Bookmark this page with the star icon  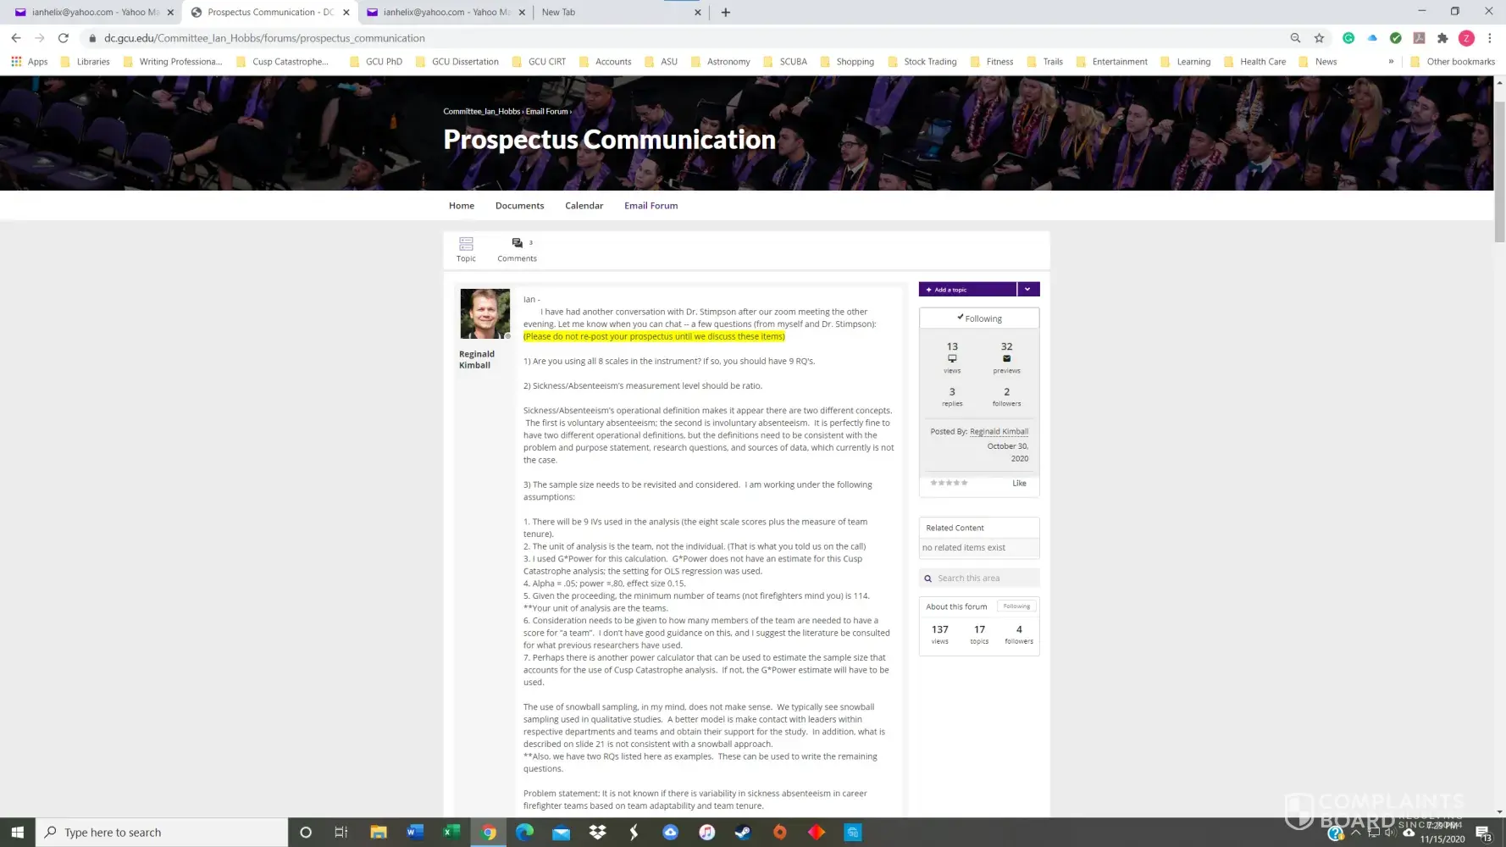(x=1319, y=38)
